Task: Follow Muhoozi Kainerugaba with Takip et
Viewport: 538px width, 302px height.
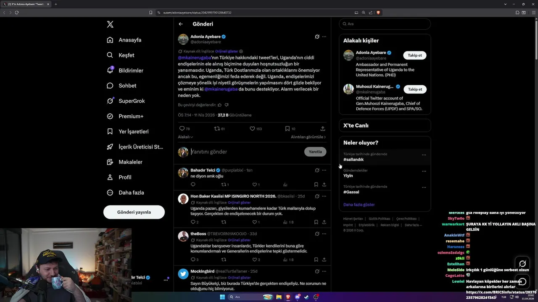Action: [x=414, y=89]
